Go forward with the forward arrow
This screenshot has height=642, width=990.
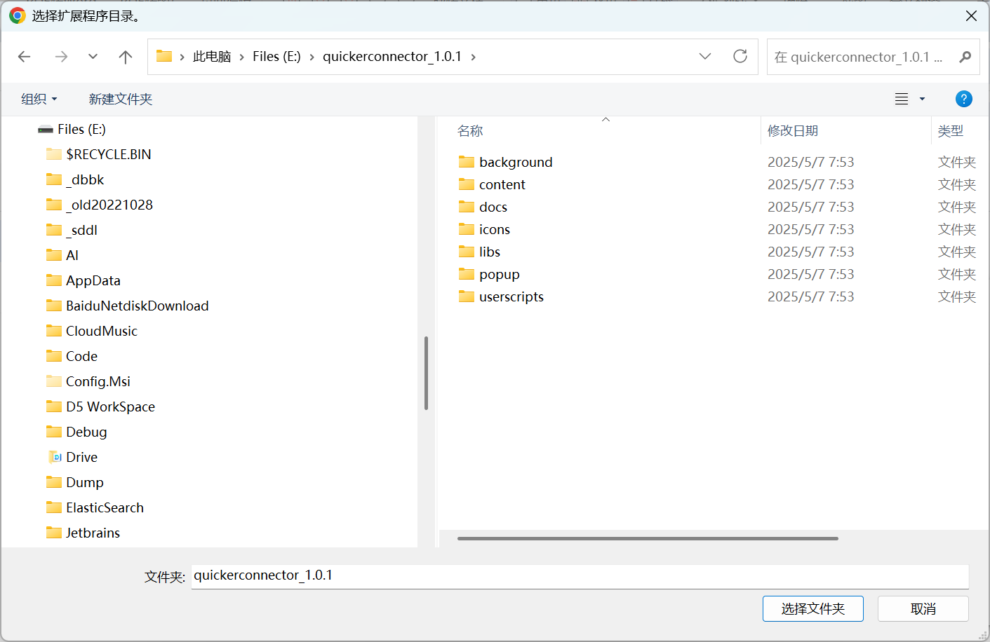click(x=62, y=57)
